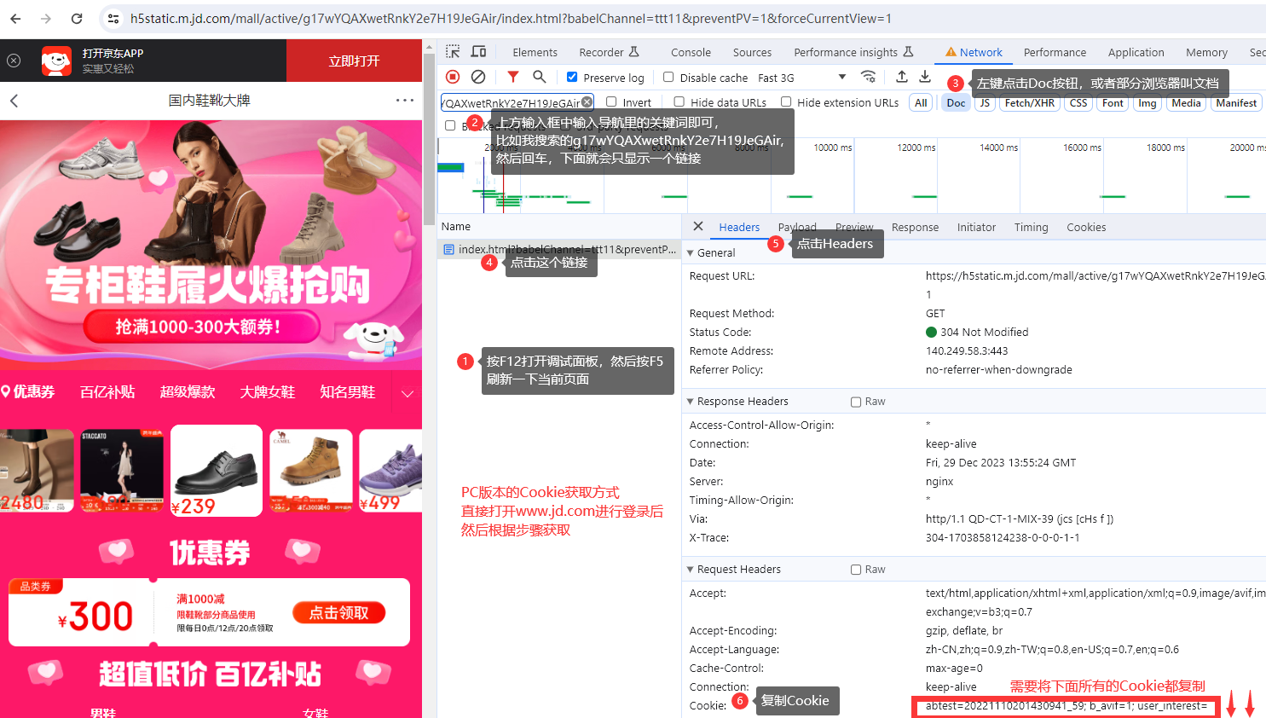
Task: Collapse the Response Headers section
Action: point(691,401)
